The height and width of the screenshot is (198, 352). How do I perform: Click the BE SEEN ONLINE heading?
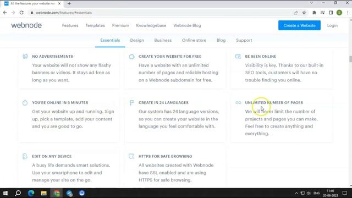coord(261,57)
